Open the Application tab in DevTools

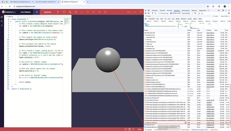click(x=203, y=10)
